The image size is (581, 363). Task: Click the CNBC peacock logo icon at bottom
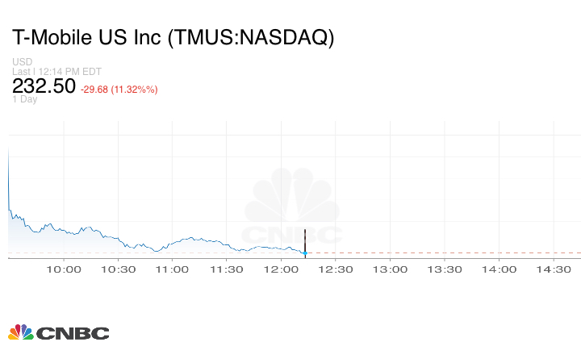click(x=21, y=332)
